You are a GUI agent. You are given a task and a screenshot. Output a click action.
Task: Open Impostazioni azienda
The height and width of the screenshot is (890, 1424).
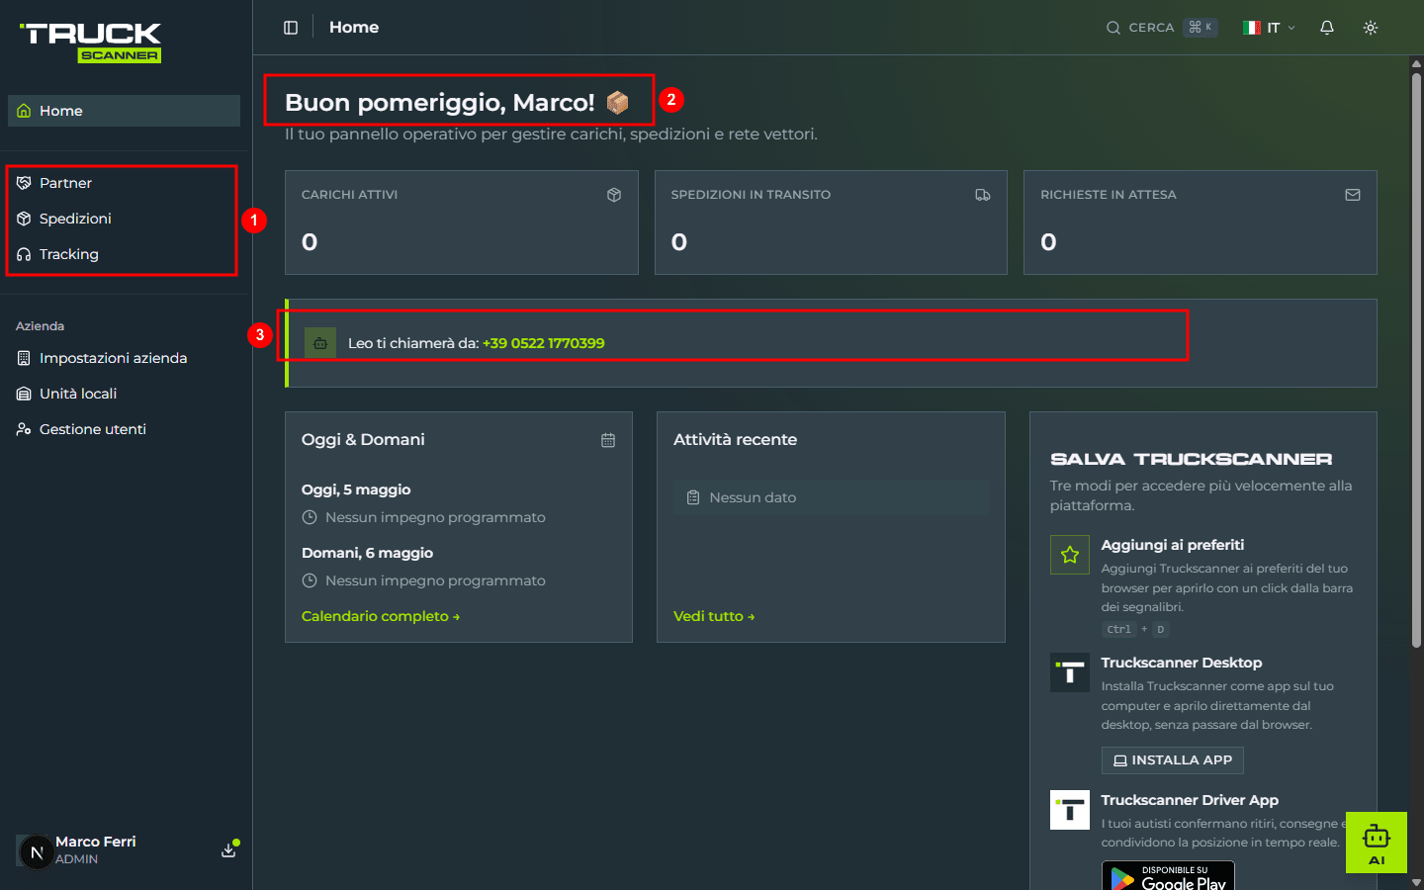tap(124, 358)
